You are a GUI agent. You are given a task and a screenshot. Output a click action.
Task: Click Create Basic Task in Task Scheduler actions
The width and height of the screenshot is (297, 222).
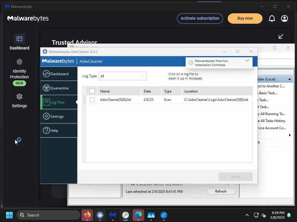(267, 93)
